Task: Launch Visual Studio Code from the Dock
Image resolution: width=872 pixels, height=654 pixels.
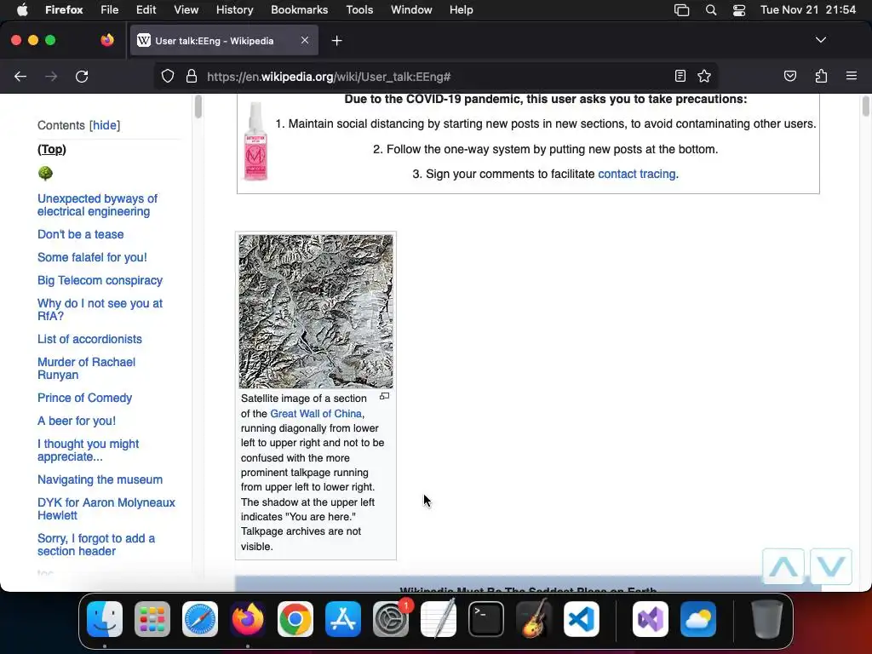Action: [x=581, y=619]
